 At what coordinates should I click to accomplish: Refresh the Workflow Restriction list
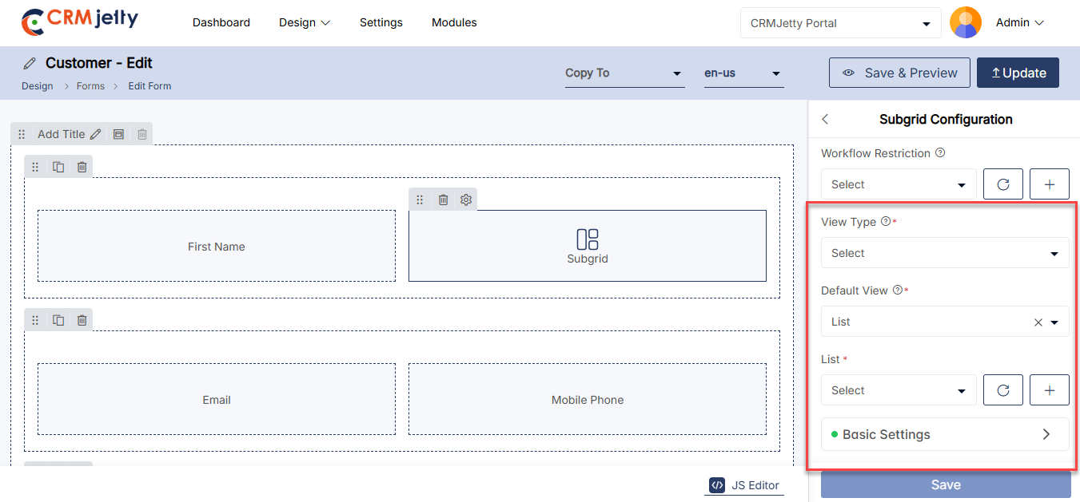[1002, 184]
